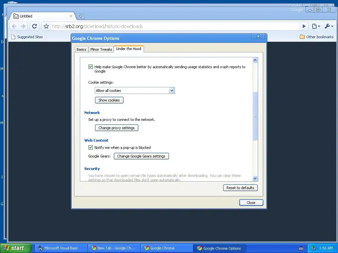The width and height of the screenshot is (338, 253).
Task: Click the Security section heading
Action: [x=92, y=169]
